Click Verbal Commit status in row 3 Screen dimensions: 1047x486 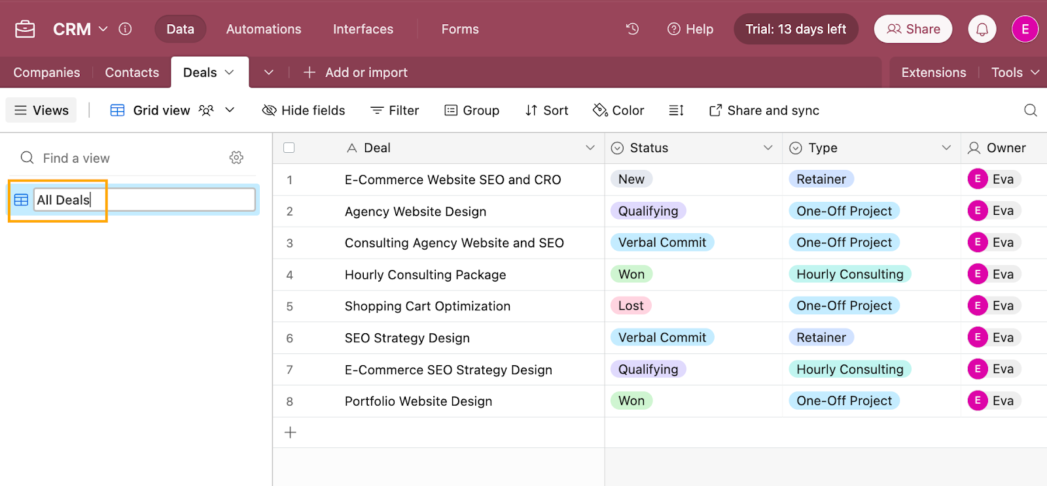point(662,242)
